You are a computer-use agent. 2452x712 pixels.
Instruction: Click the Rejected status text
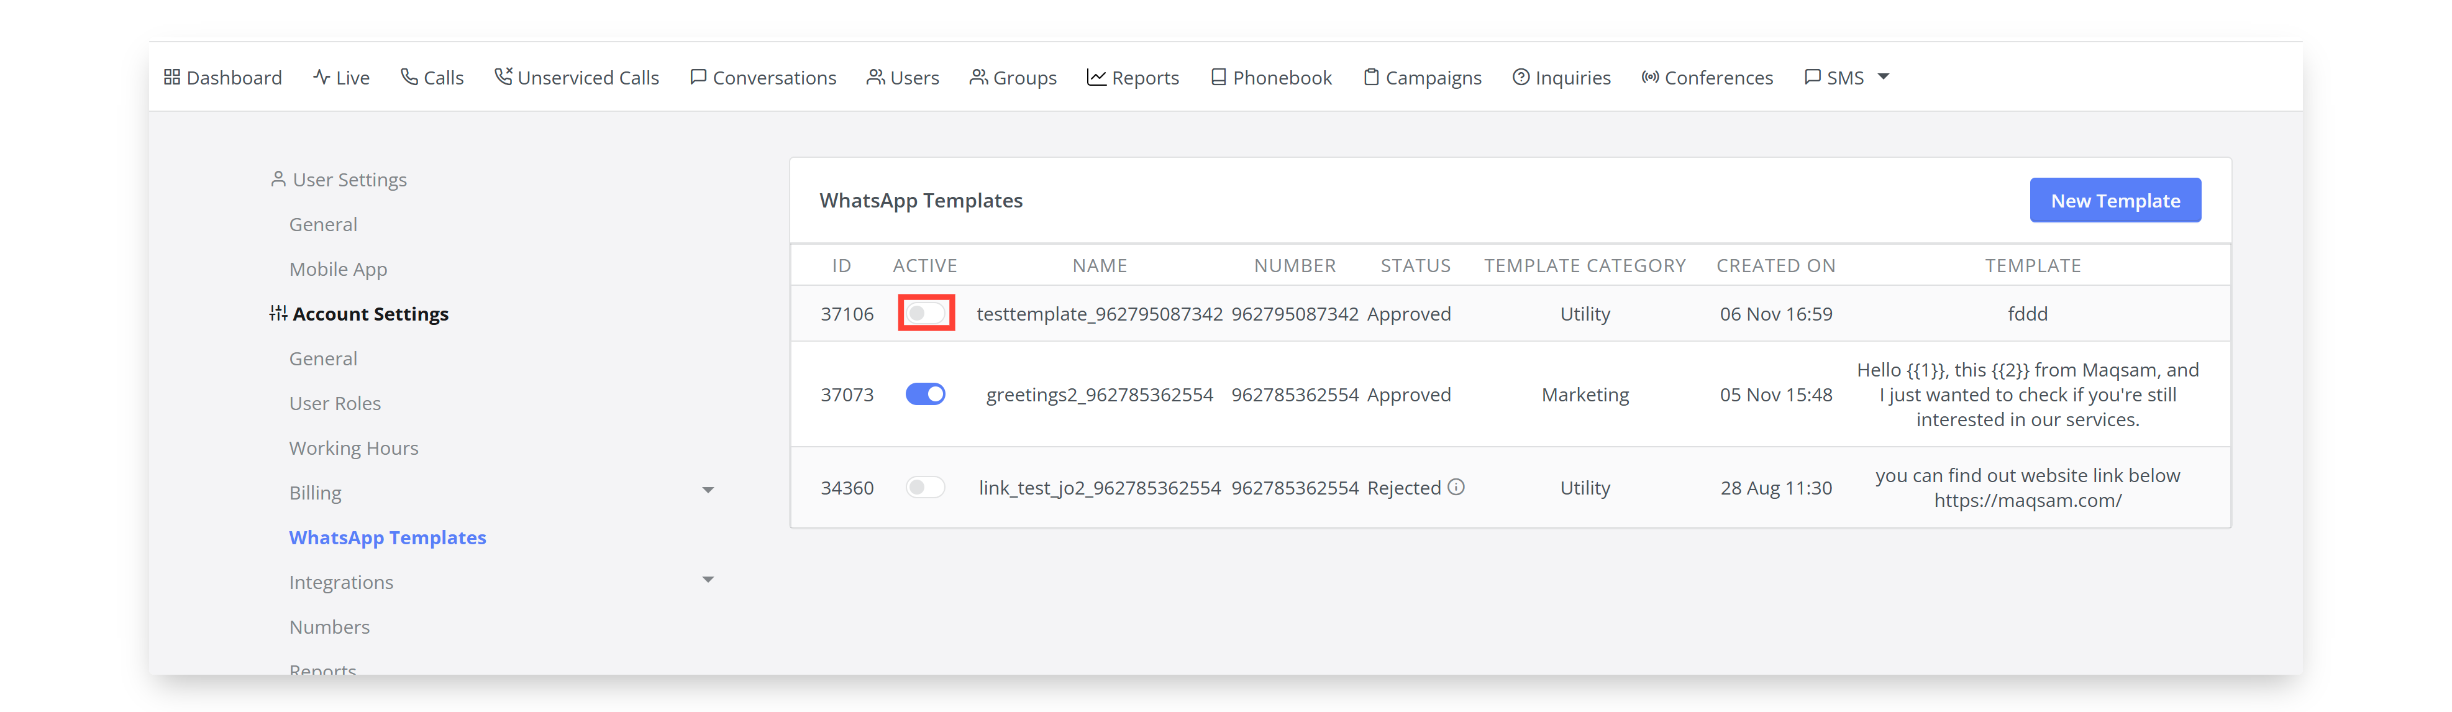(1404, 488)
